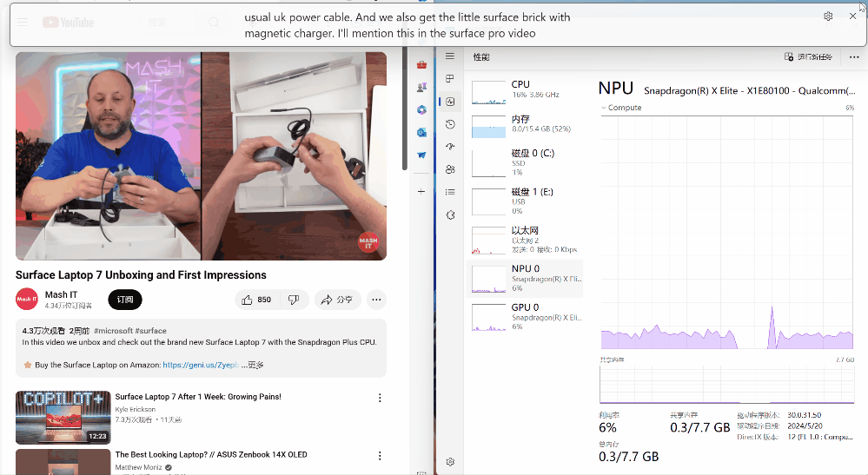Image resolution: width=868 pixels, height=475 pixels.
Task: Open the Mash IT channel name link
Action: coord(61,294)
